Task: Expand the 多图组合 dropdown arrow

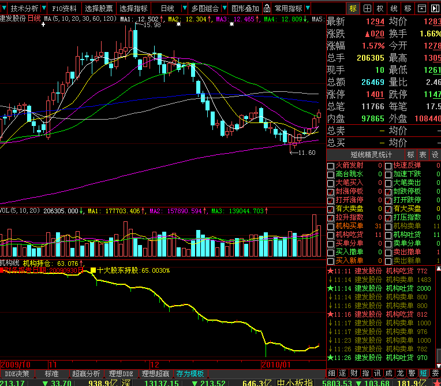Action: pyautogui.click(x=225, y=8)
